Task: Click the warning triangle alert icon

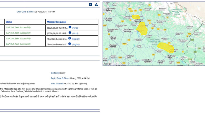Action: click(x=96, y=5)
